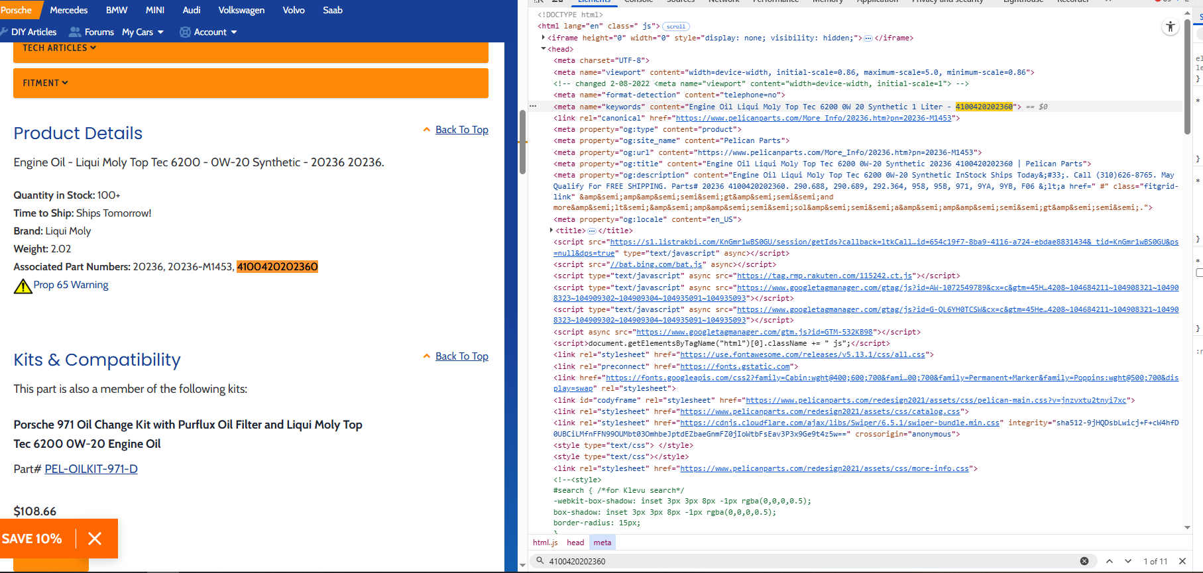Click up chevron beside Kits Back To Top
Image resolution: width=1203 pixels, height=573 pixels.
(427, 356)
